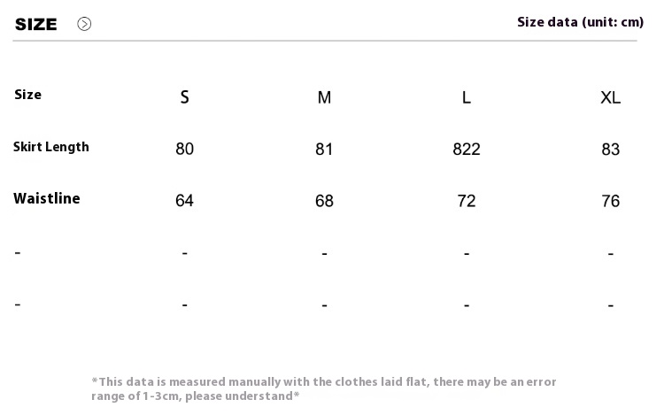Select the S size column header
Image resolution: width=664 pixels, height=415 pixels.
[185, 97]
